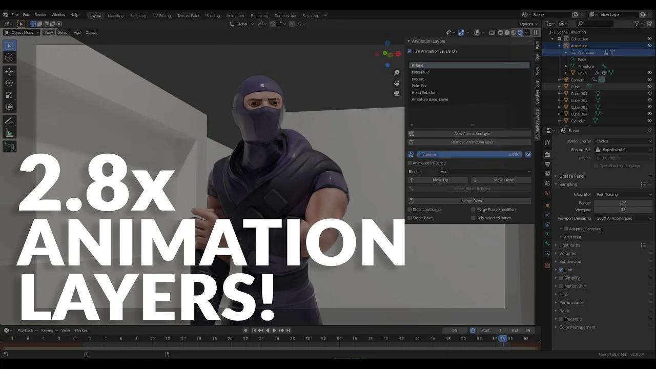Disable Turn Animation Layers On checkbox

pos(409,51)
